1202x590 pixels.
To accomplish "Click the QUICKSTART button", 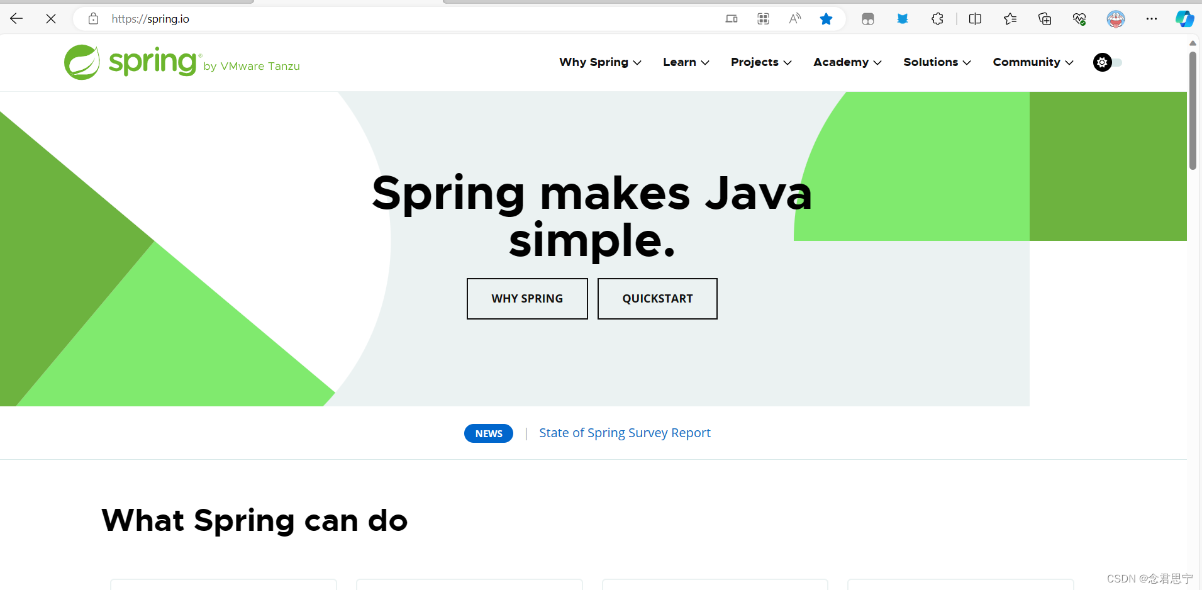I will click(x=657, y=298).
